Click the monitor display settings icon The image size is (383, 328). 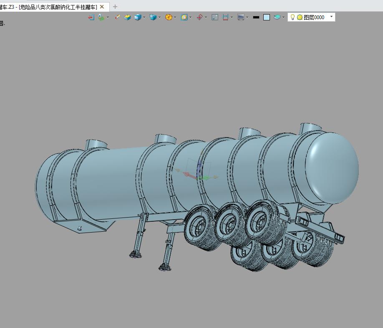(241, 18)
